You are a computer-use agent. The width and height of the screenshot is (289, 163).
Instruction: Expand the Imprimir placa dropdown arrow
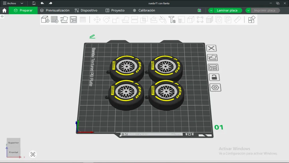pyautogui.click(x=248, y=10)
